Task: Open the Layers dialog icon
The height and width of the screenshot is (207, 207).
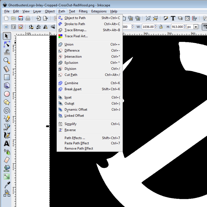Action: pos(180,18)
